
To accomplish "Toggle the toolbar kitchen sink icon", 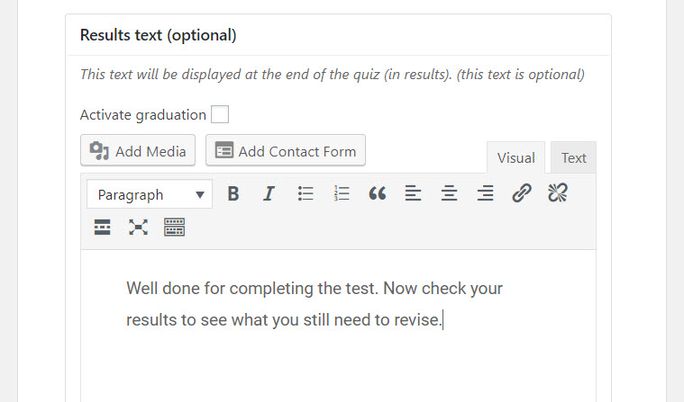I will [x=175, y=228].
